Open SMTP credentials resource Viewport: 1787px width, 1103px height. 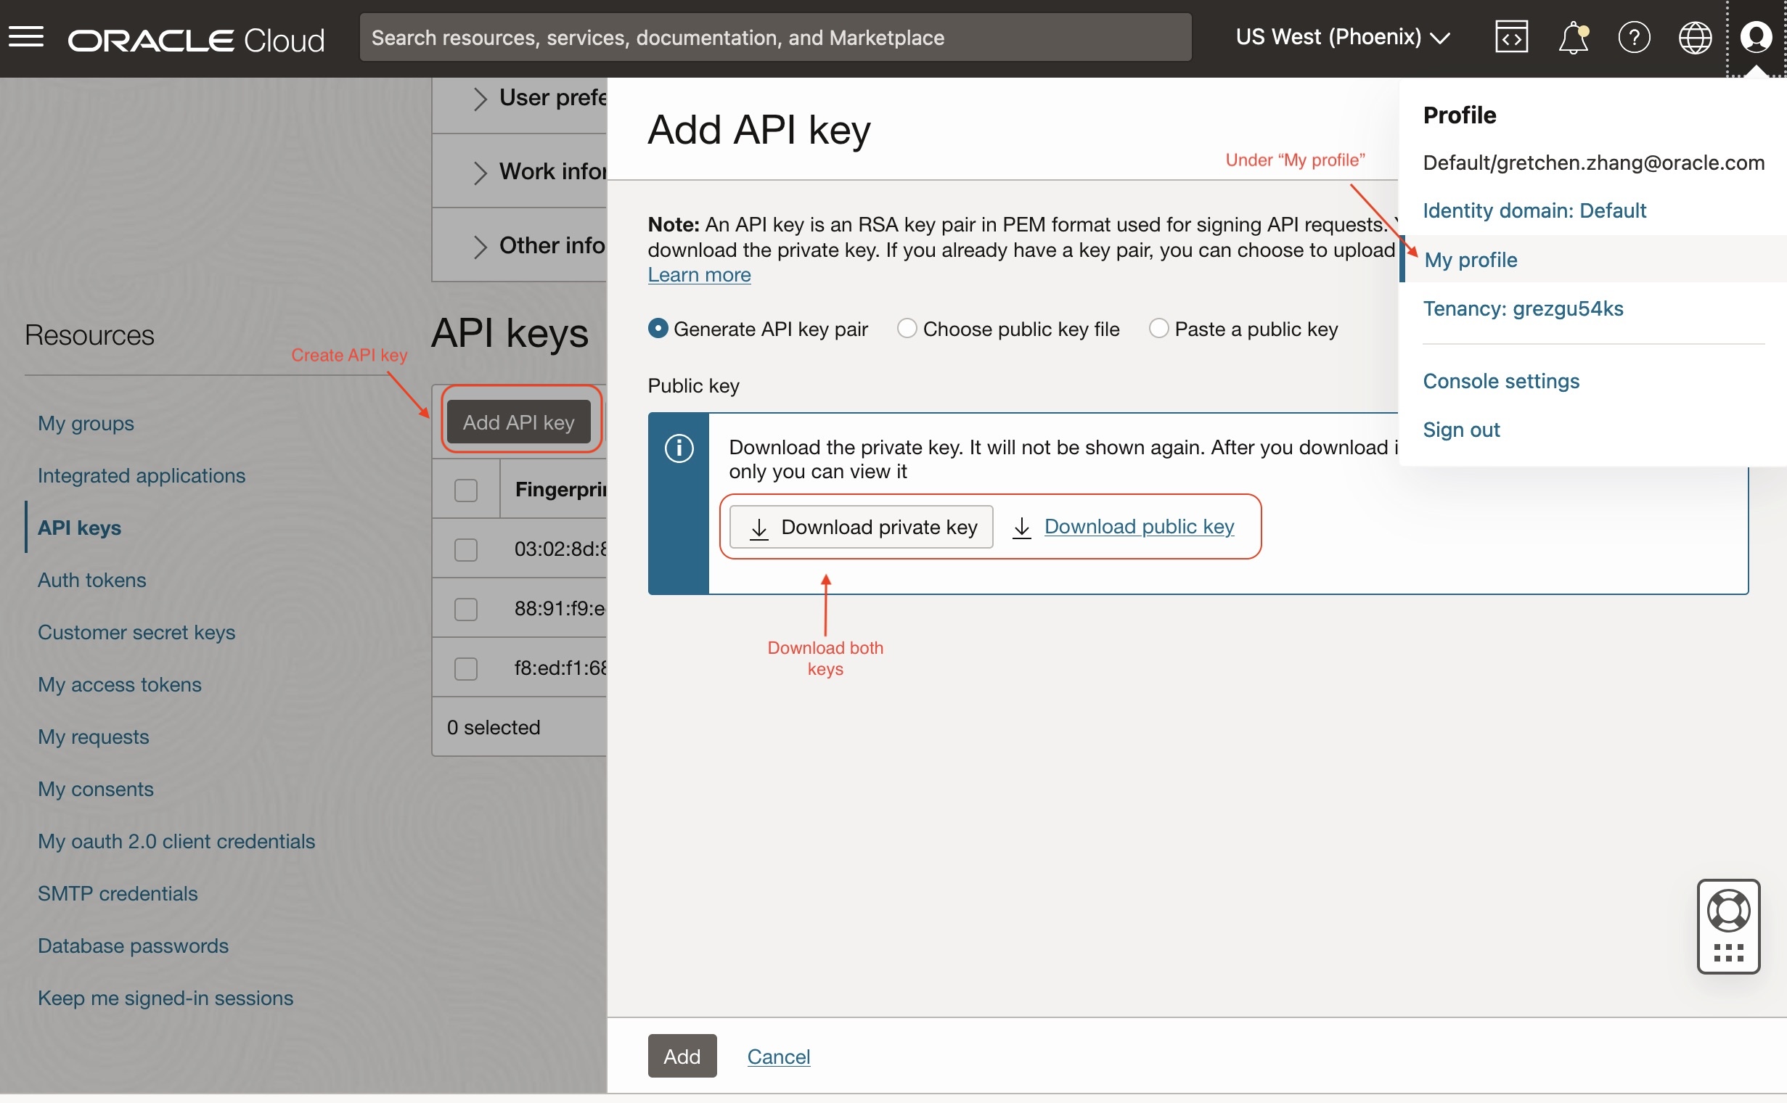tap(118, 893)
